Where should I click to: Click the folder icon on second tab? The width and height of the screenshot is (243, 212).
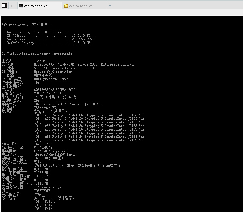pyautogui.click(x=66, y=6)
